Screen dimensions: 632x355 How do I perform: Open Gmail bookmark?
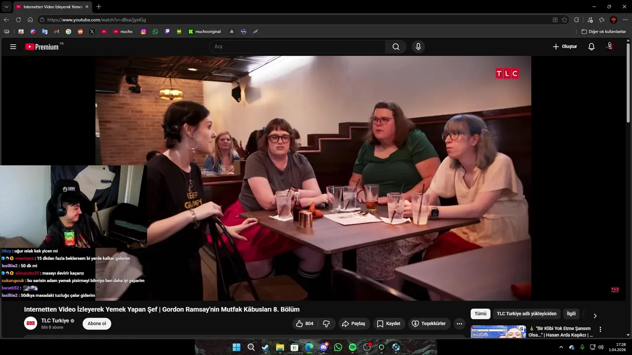pyautogui.click(x=56, y=32)
